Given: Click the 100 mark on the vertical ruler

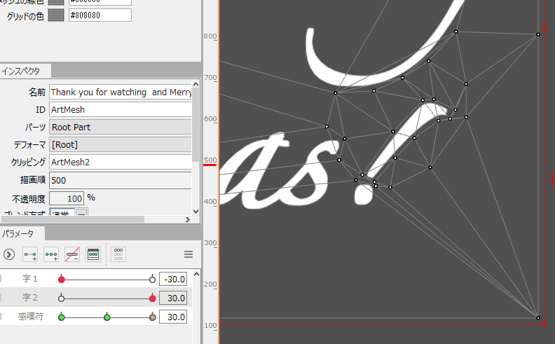Looking at the screenshot, I should coord(210,325).
